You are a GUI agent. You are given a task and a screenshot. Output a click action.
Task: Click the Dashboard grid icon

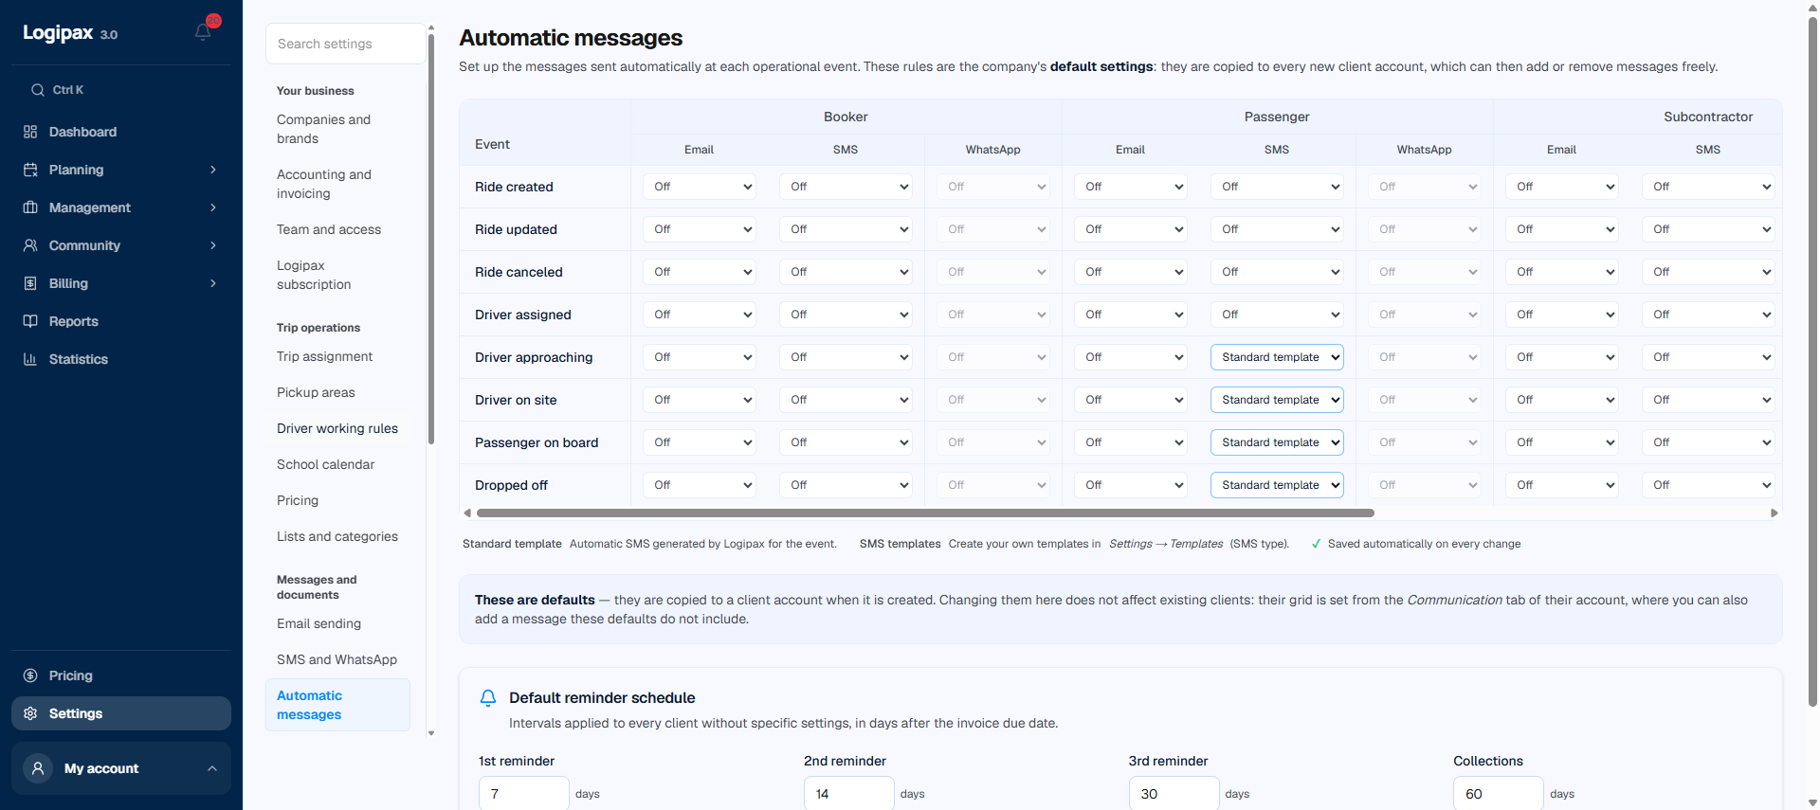click(30, 132)
